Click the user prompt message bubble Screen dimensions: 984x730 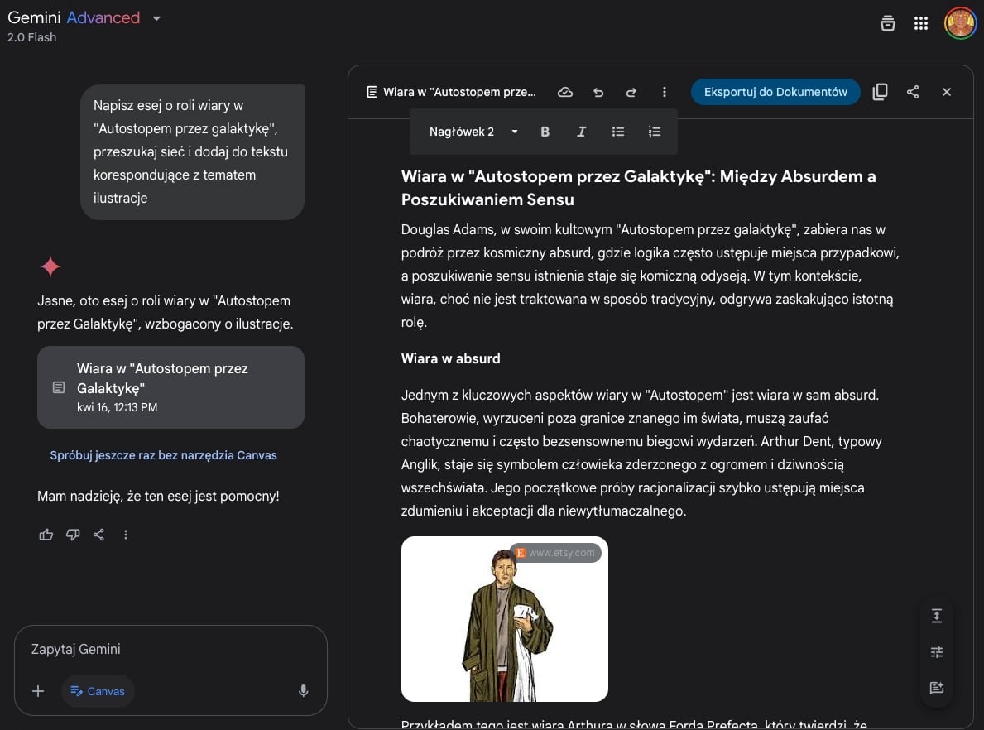(x=192, y=152)
